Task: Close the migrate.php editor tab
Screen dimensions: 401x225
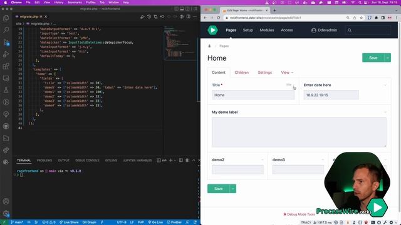Action: click(46, 17)
